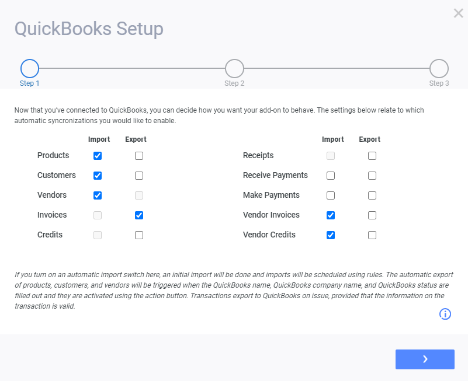
Task: Click the QuickBooks Setup title
Action: pos(89,29)
